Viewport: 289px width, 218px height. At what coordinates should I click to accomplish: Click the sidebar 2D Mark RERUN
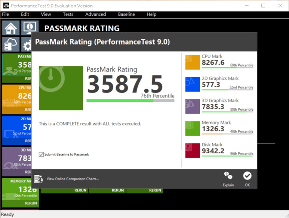coord(28,141)
